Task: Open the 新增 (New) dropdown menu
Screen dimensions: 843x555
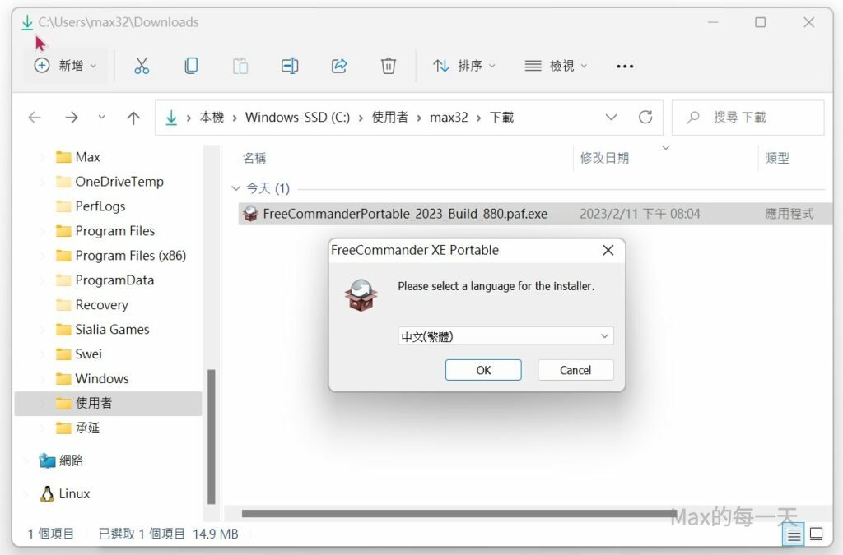Action: point(66,66)
